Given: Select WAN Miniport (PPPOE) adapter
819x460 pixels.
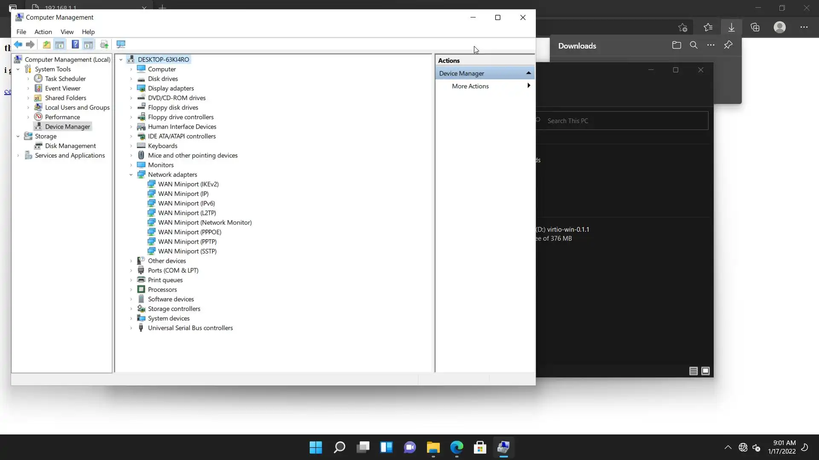Looking at the screenshot, I should coord(189,232).
